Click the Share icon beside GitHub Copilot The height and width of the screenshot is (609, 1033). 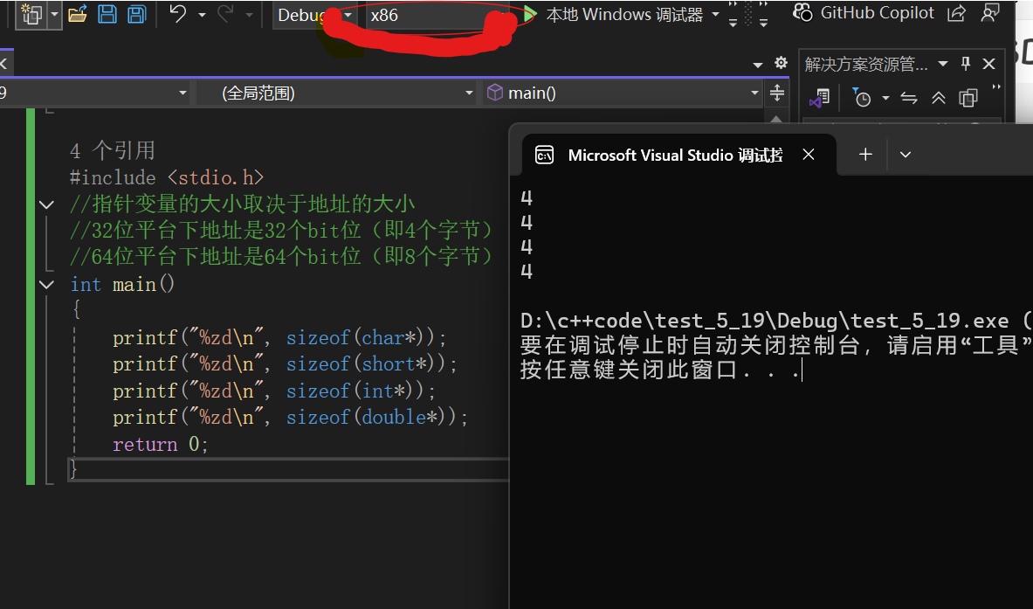pos(956,13)
